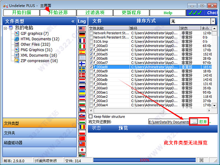Click the gray X cancel icon in status bar
Image resolution: width=220 pixels, height=165 pixels.
tap(201, 160)
